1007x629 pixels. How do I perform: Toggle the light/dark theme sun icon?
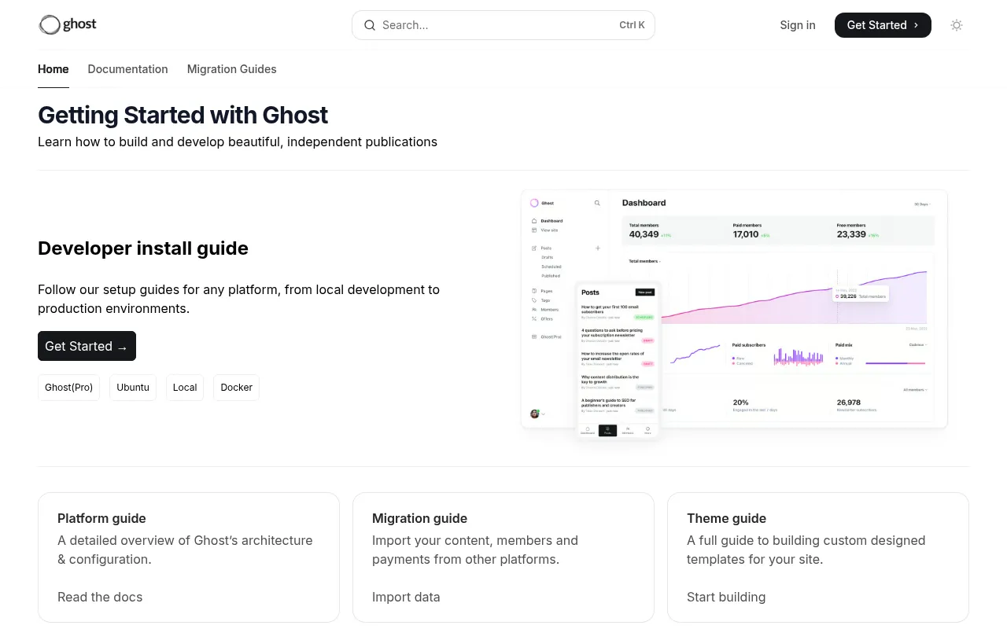pos(957,25)
